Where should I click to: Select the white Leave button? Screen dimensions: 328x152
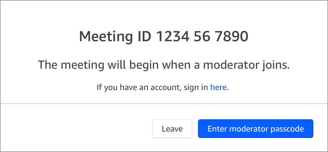click(x=172, y=129)
